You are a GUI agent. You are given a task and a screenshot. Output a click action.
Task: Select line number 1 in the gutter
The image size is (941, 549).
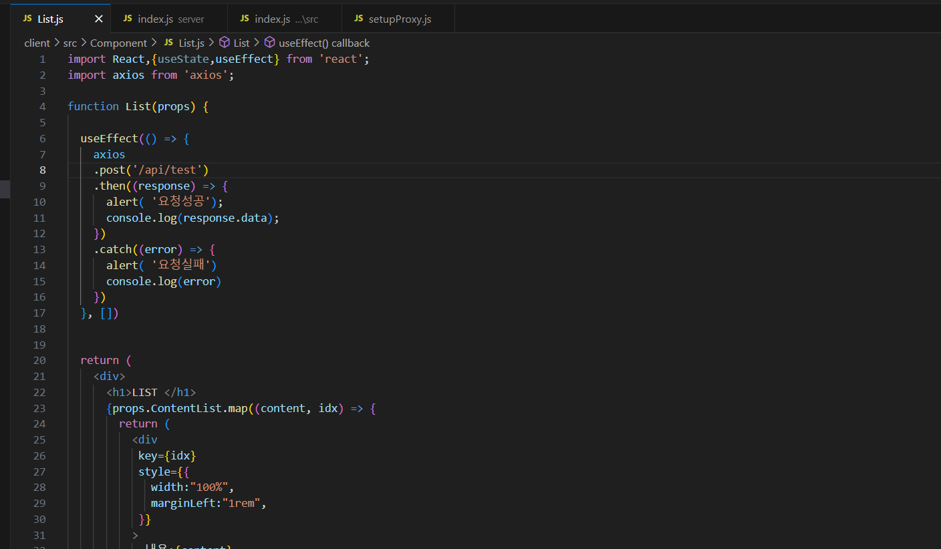[x=43, y=59]
